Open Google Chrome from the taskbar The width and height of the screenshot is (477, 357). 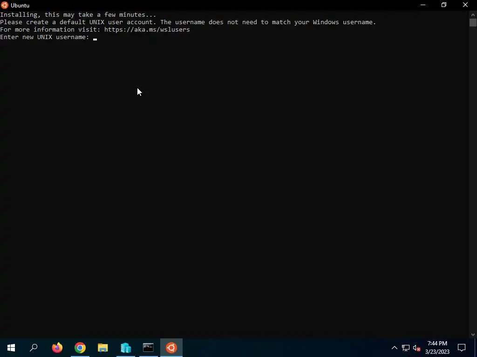[80, 348]
